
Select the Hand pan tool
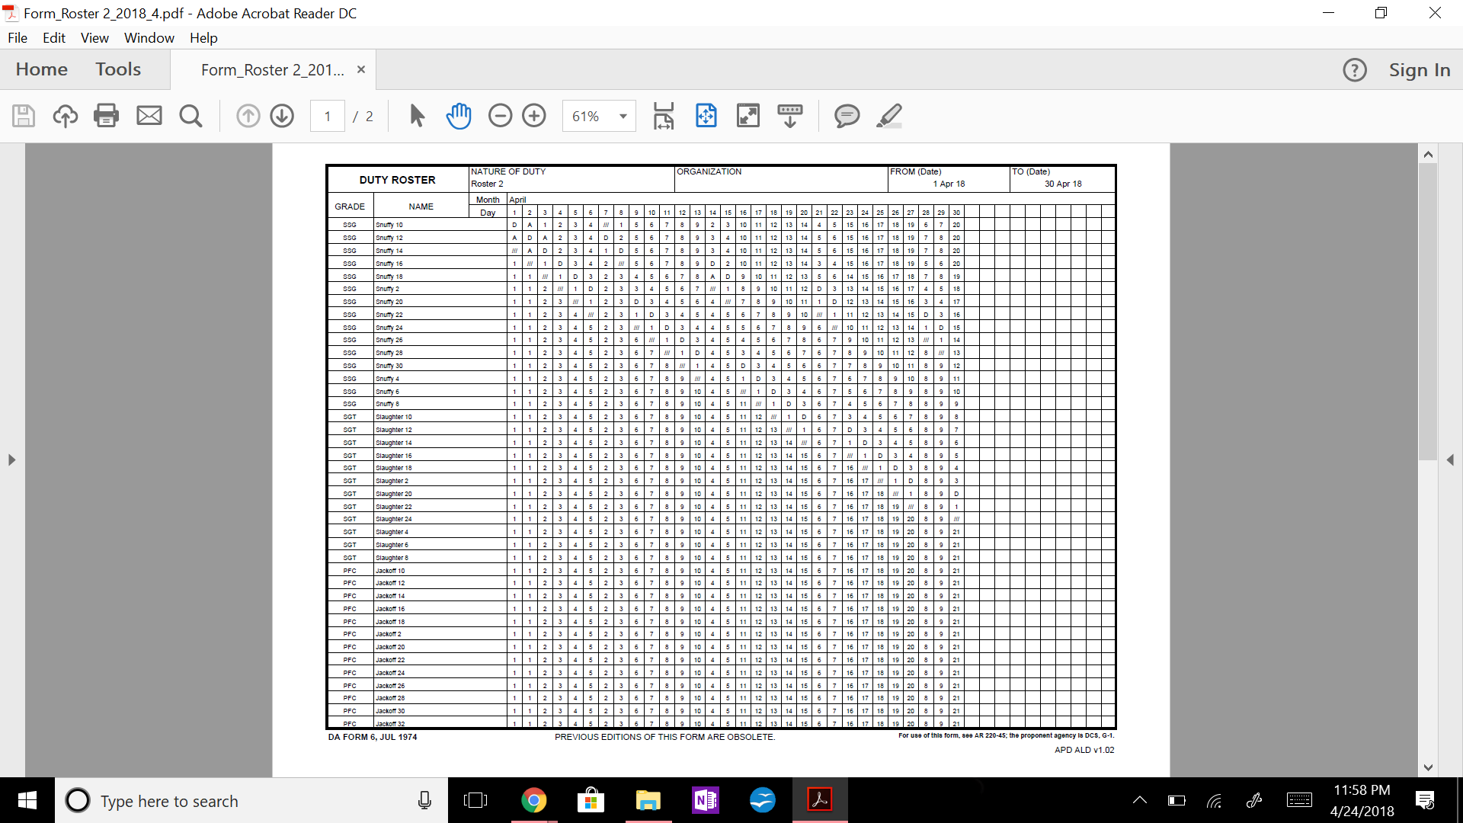(459, 116)
